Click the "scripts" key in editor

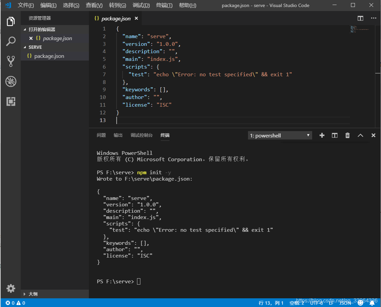pos(136,67)
